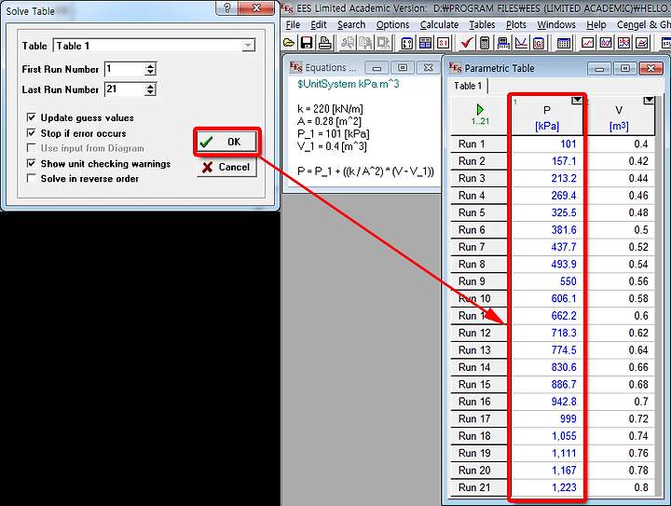The height and width of the screenshot is (506, 671).
Task: Click the P = P_1 equation line
Action: (365, 171)
